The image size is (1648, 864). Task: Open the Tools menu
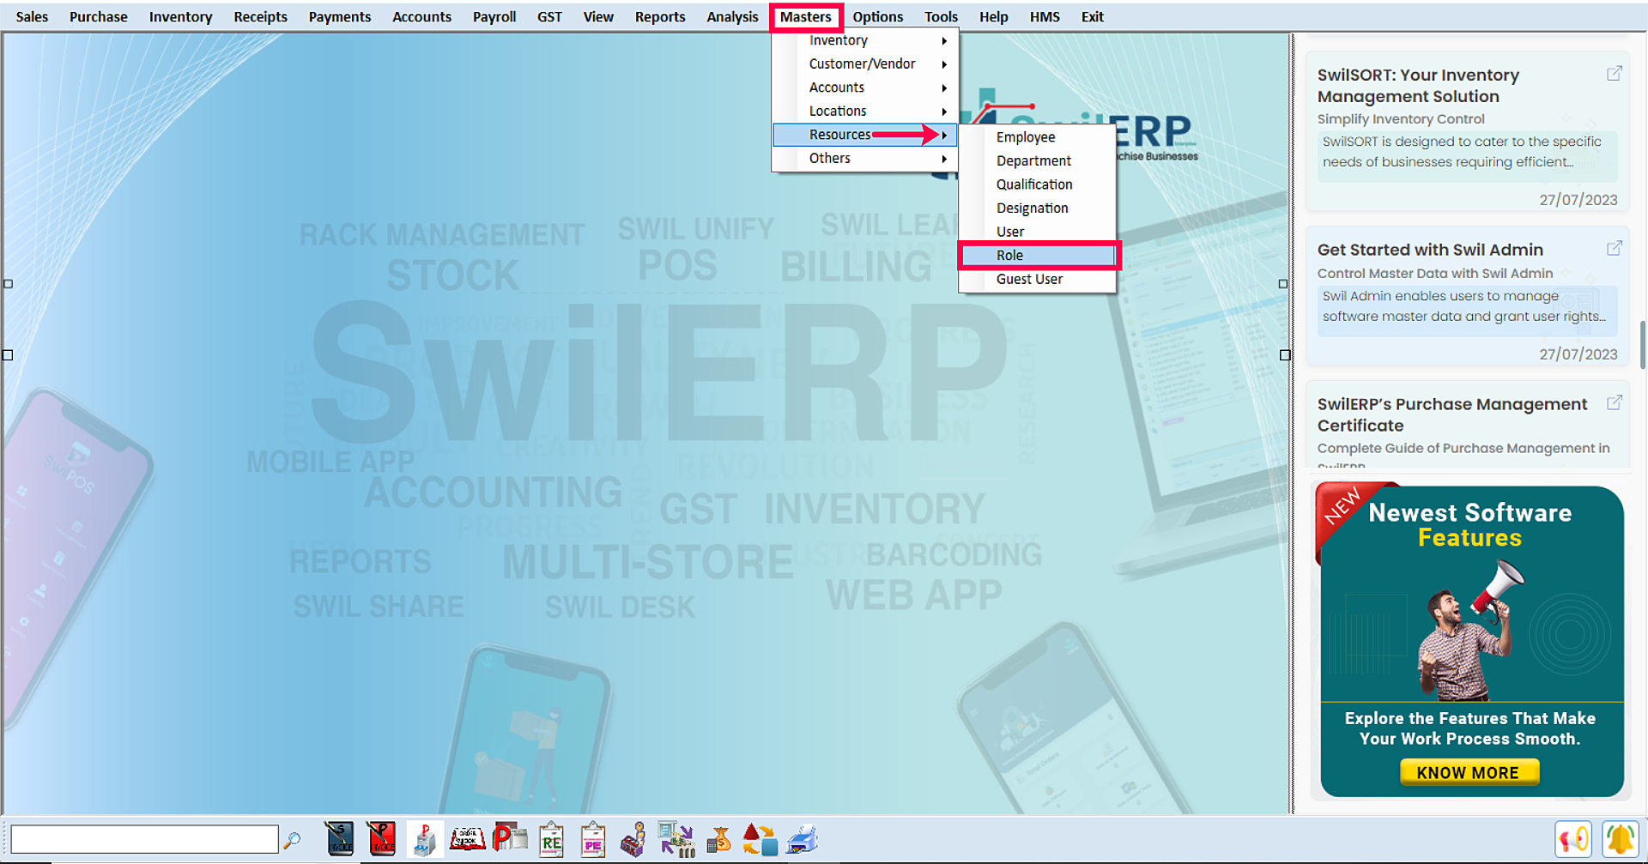click(x=941, y=16)
